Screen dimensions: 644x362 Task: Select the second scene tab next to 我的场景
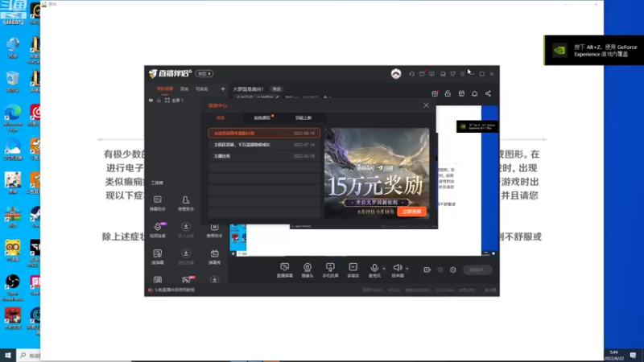click(184, 89)
